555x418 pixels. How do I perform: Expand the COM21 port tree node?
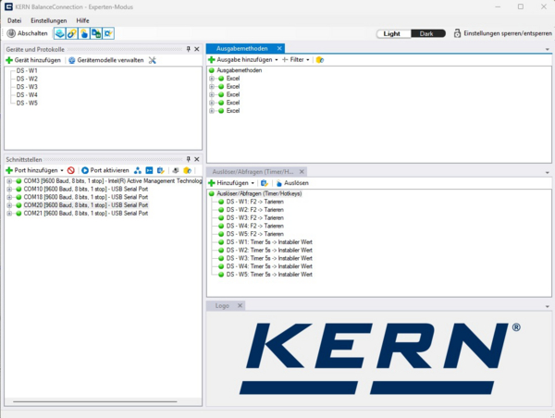pyautogui.click(x=9, y=214)
